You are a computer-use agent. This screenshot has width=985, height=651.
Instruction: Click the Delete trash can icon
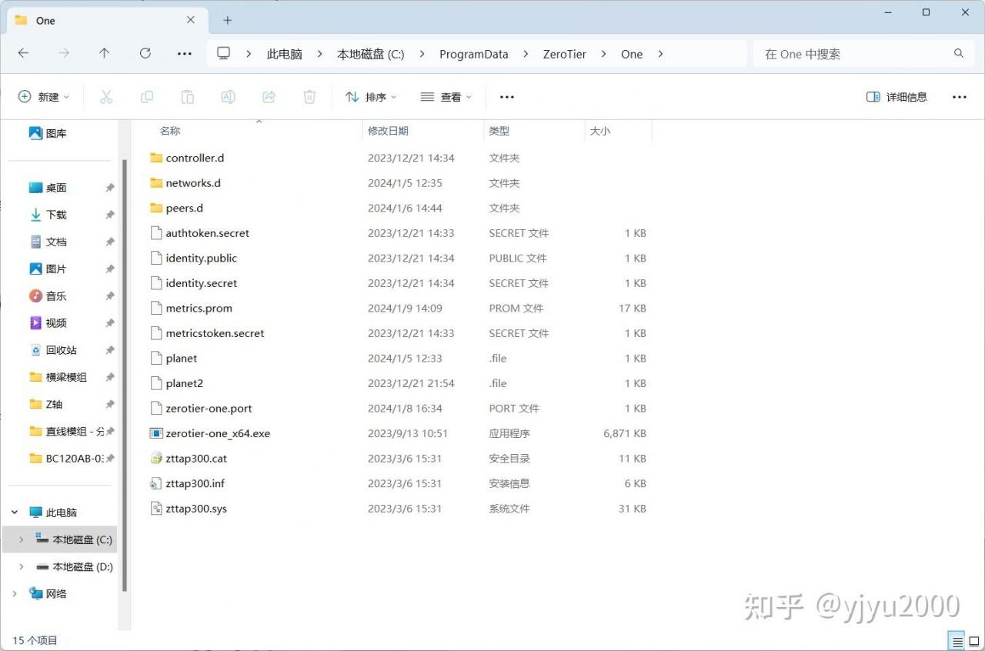(x=309, y=97)
